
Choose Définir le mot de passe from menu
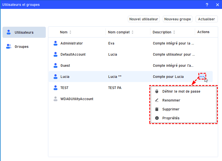[x=181, y=91]
